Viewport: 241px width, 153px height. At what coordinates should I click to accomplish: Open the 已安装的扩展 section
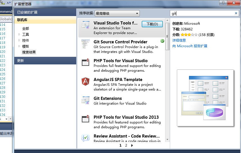45,12
